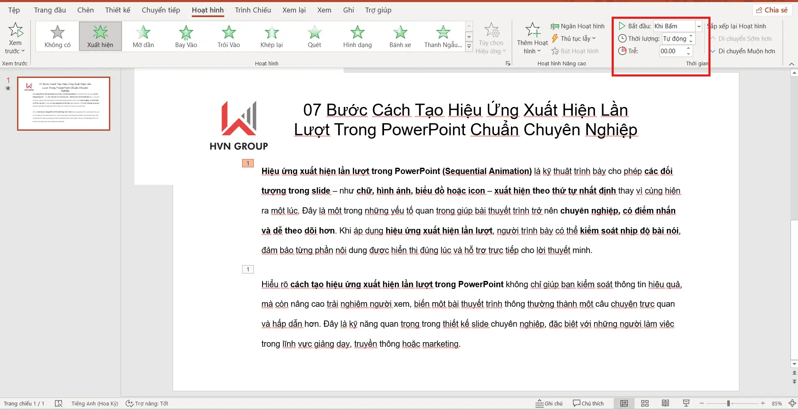Select slide 1 thumbnail
This screenshot has width=798, height=410.
click(64, 104)
